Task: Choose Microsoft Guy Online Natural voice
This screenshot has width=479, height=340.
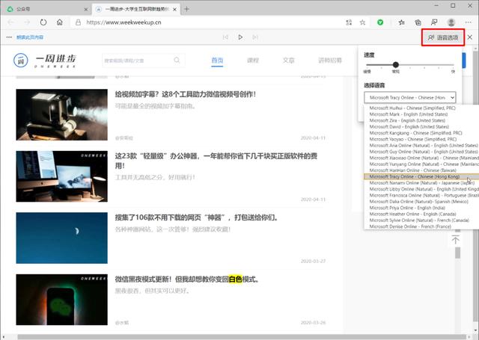Action: click(x=421, y=152)
